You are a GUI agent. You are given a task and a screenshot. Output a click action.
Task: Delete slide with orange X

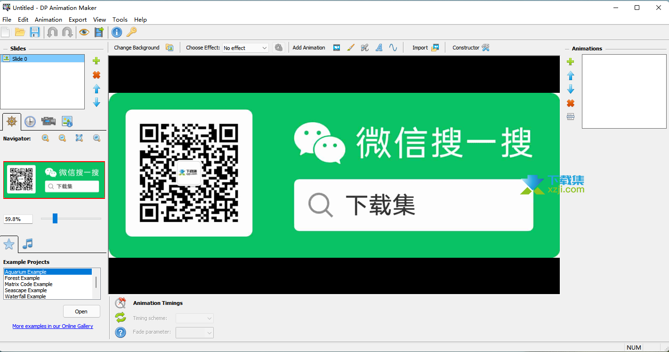[97, 75]
